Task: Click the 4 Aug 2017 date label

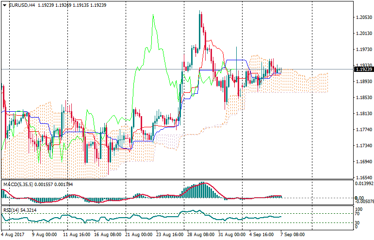Action: pyautogui.click(x=14, y=234)
